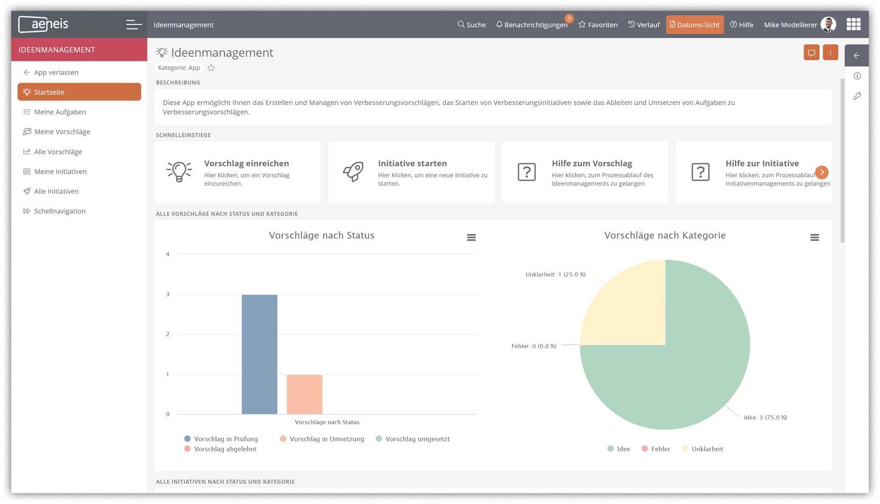Screen dimensions: 880x504
Task: Click 'App verlassen' link
Action: (56, 72)
